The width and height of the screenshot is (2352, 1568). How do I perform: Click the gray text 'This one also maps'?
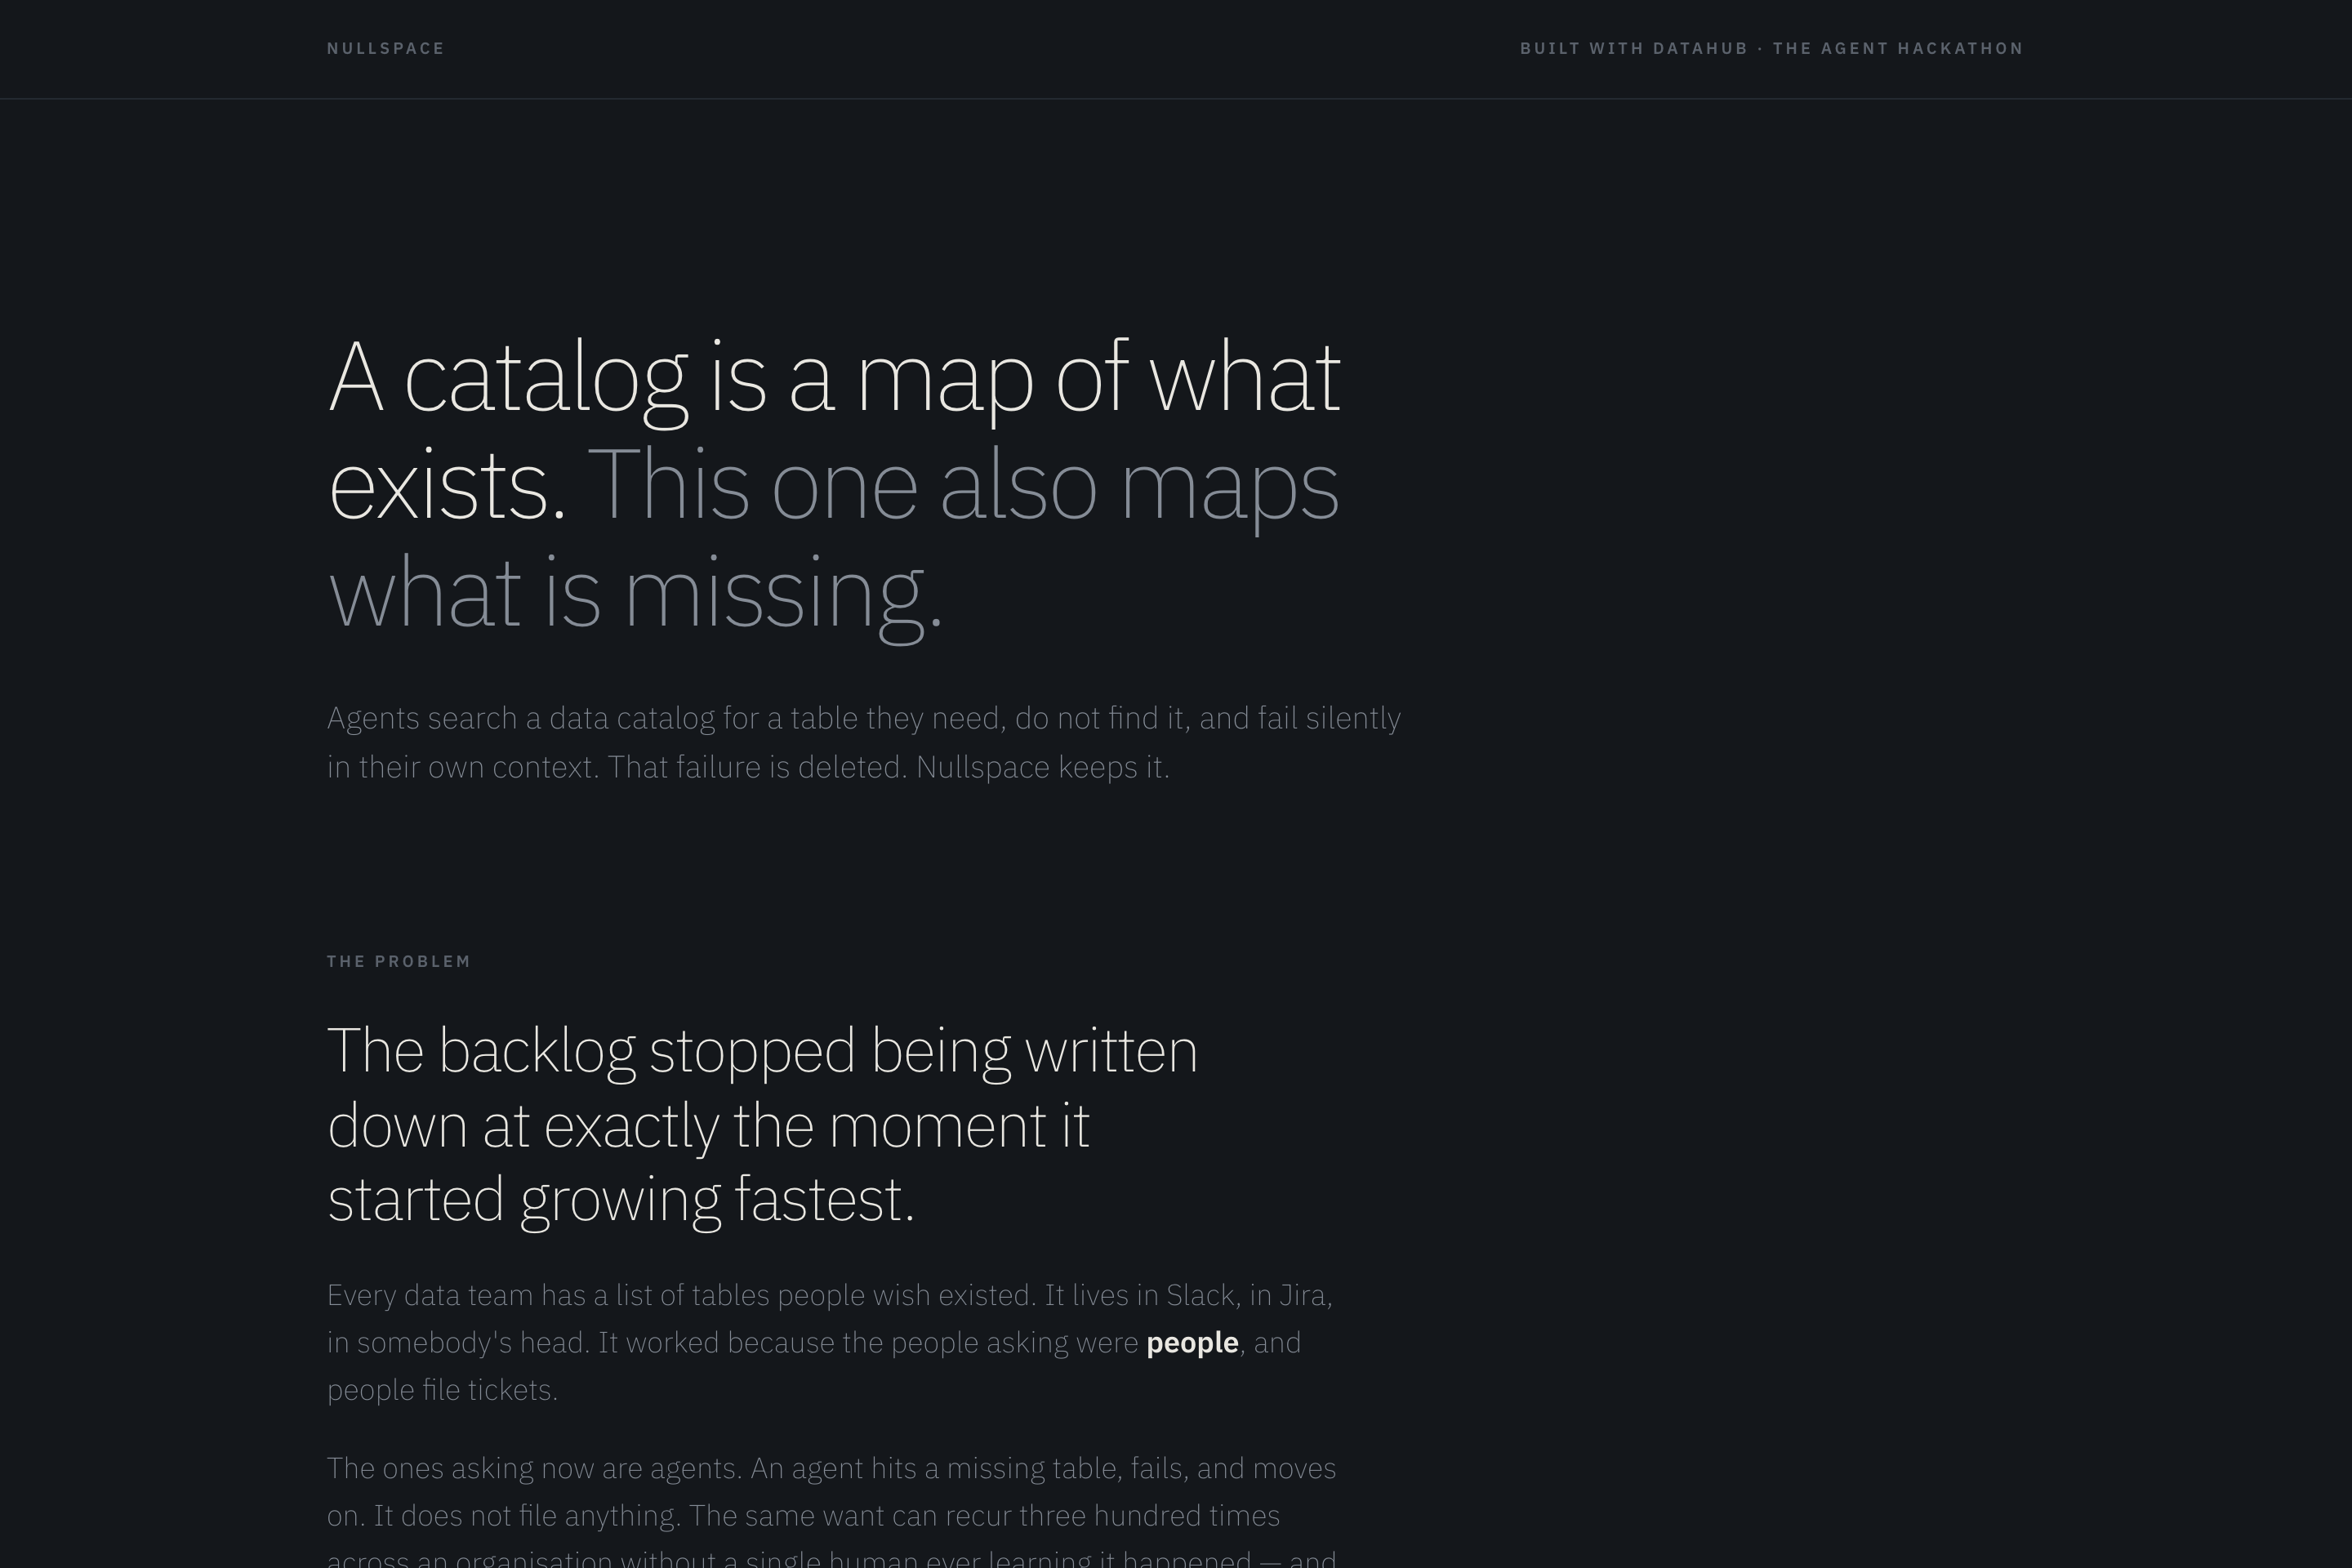click(962, 486)
